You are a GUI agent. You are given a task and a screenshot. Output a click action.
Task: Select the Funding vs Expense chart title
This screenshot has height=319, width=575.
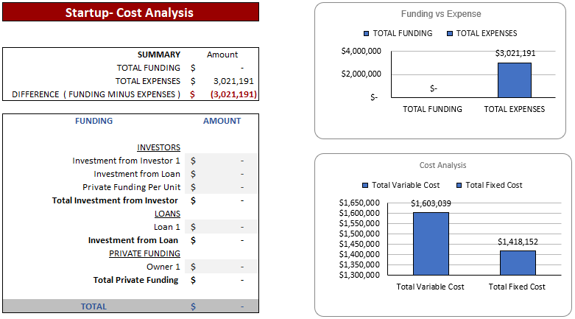(x=440, y=14)
